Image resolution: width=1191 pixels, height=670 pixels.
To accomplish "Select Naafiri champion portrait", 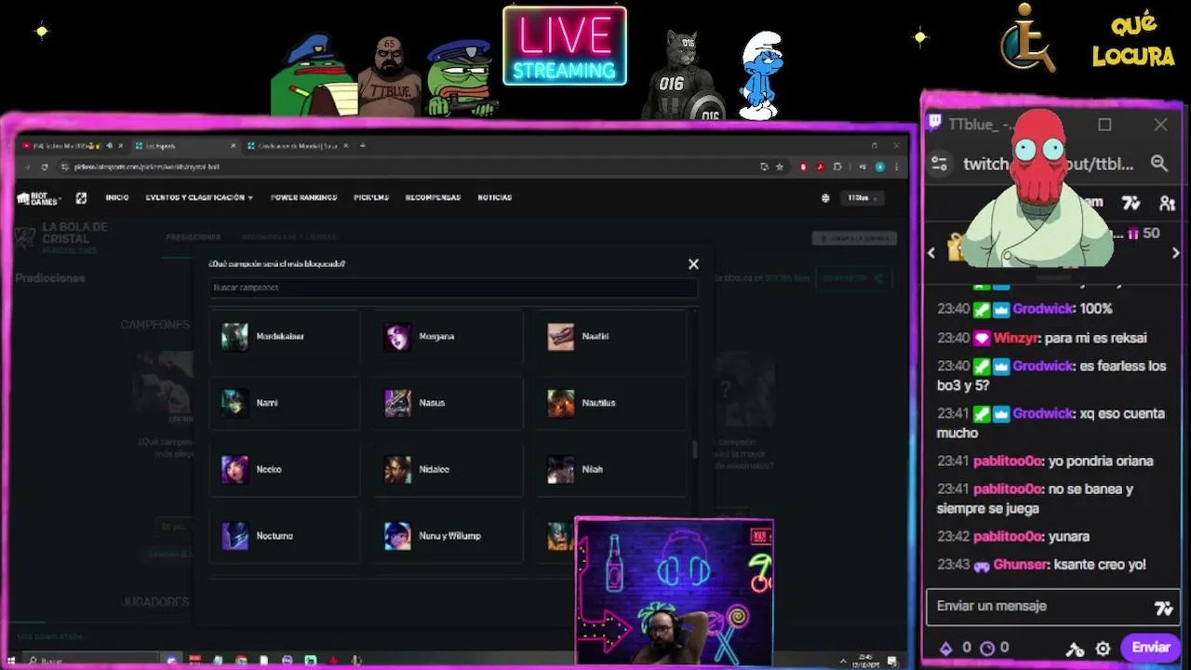I will point(560,337).
